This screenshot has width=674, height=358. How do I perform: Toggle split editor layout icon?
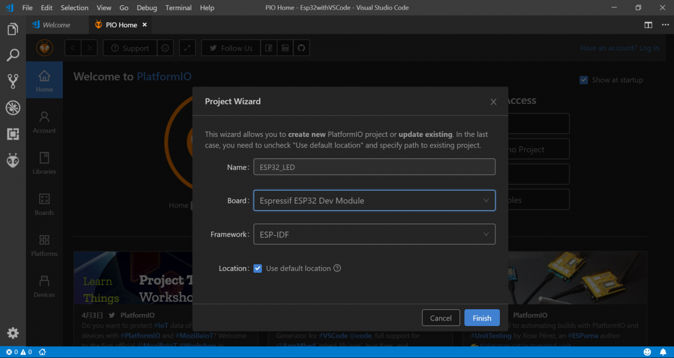[x=648, y=25]
